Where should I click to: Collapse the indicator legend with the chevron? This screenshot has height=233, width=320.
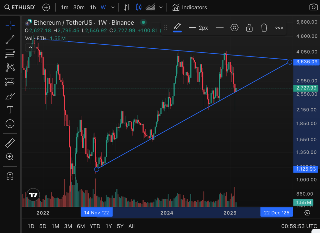point(30,47)
